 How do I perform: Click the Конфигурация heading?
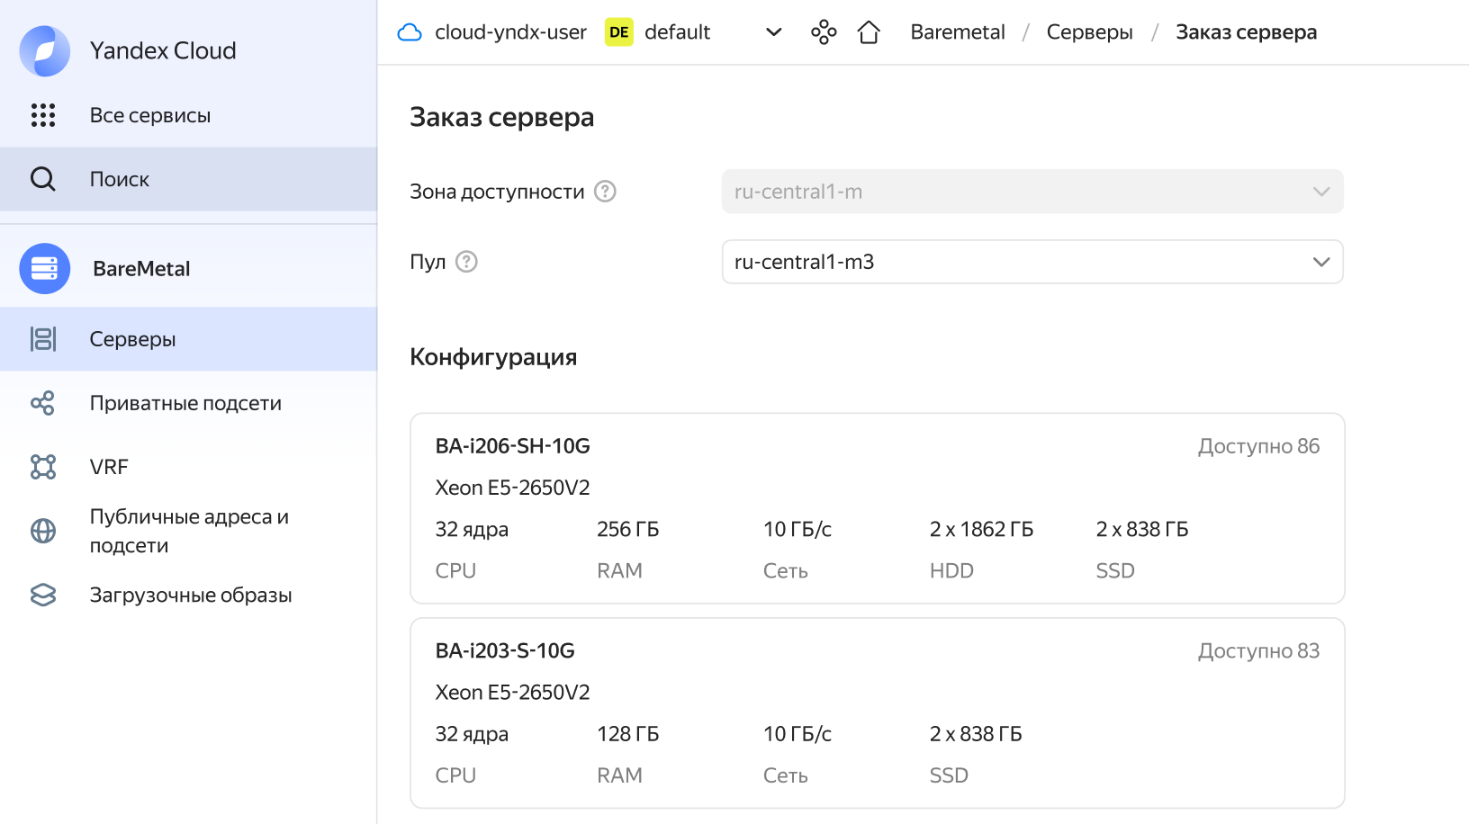[x=493, y=357]
